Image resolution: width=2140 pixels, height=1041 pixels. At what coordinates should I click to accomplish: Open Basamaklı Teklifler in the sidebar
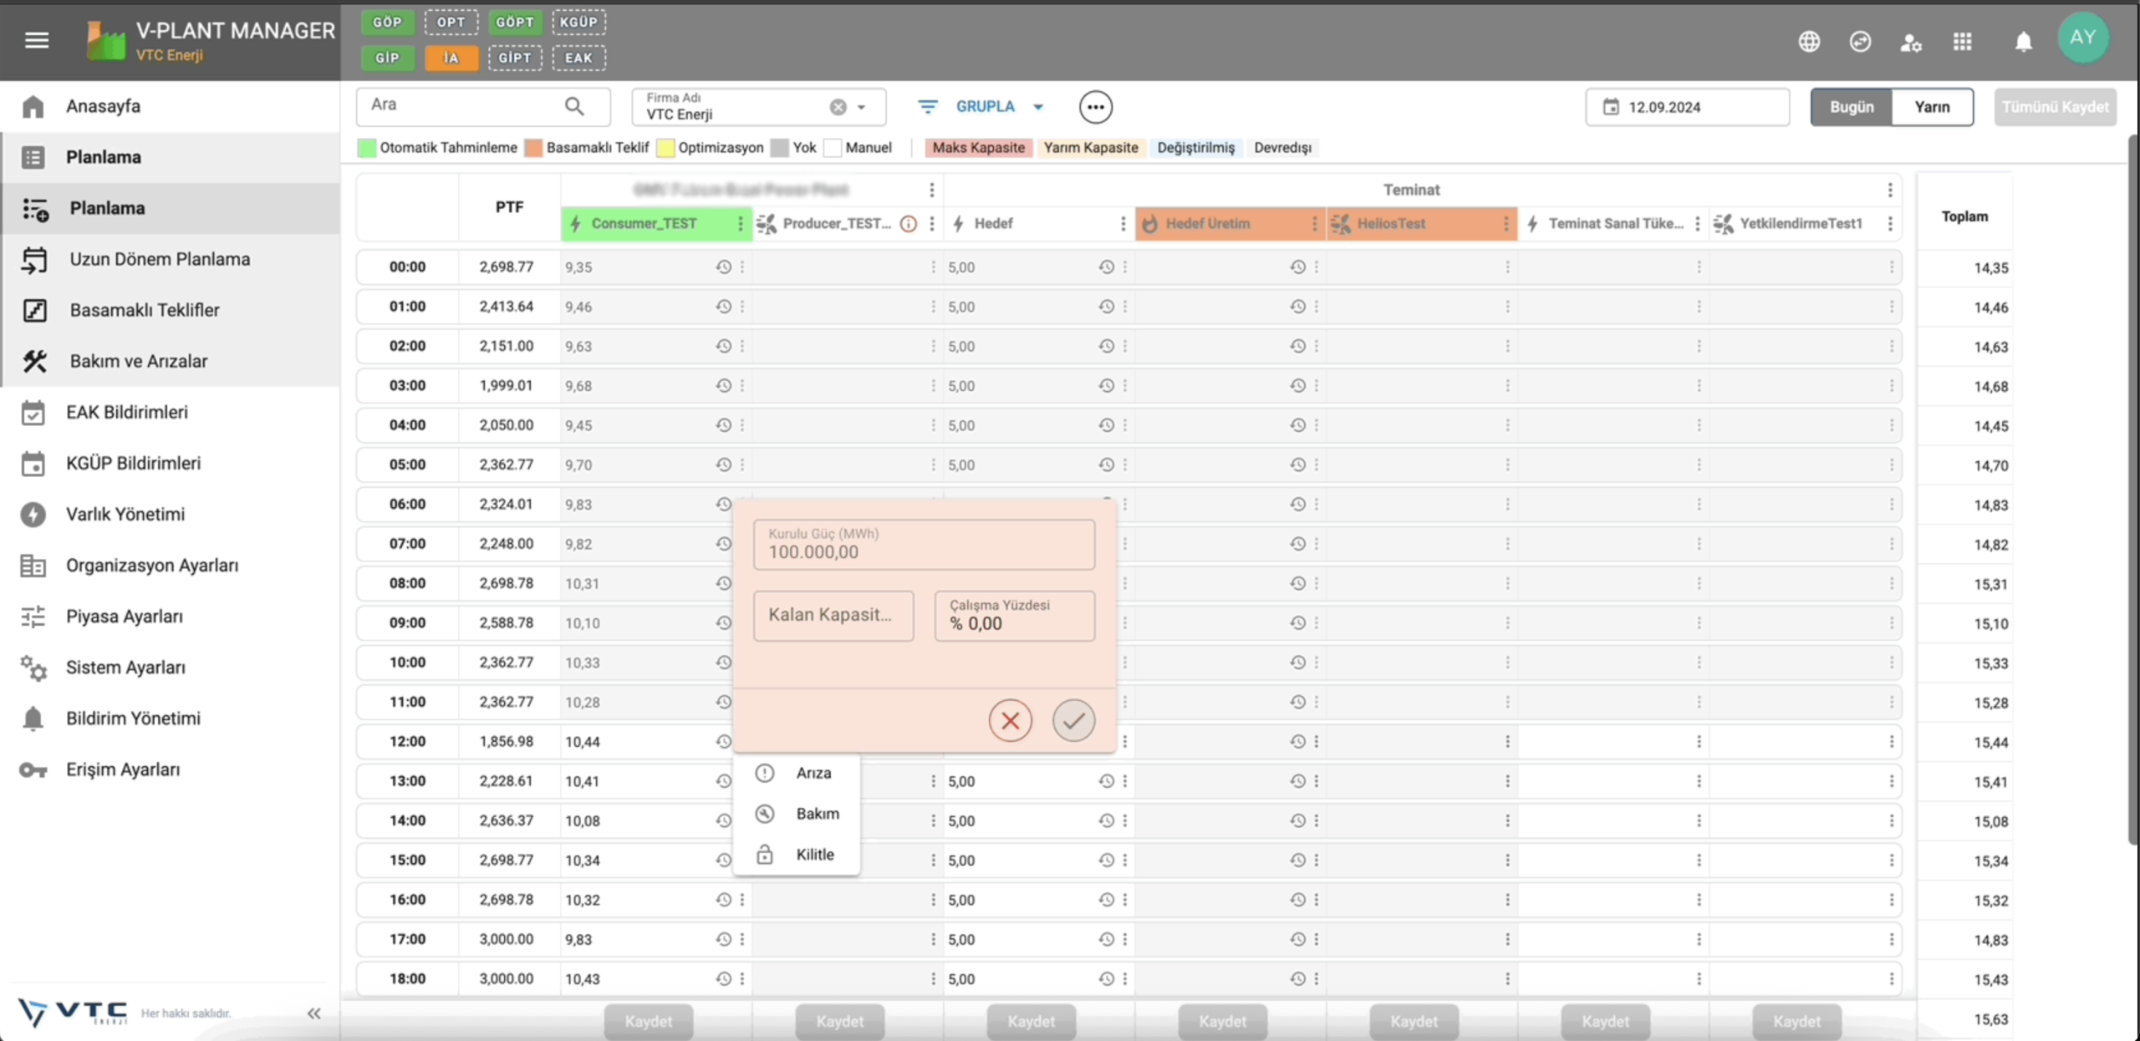144,310
